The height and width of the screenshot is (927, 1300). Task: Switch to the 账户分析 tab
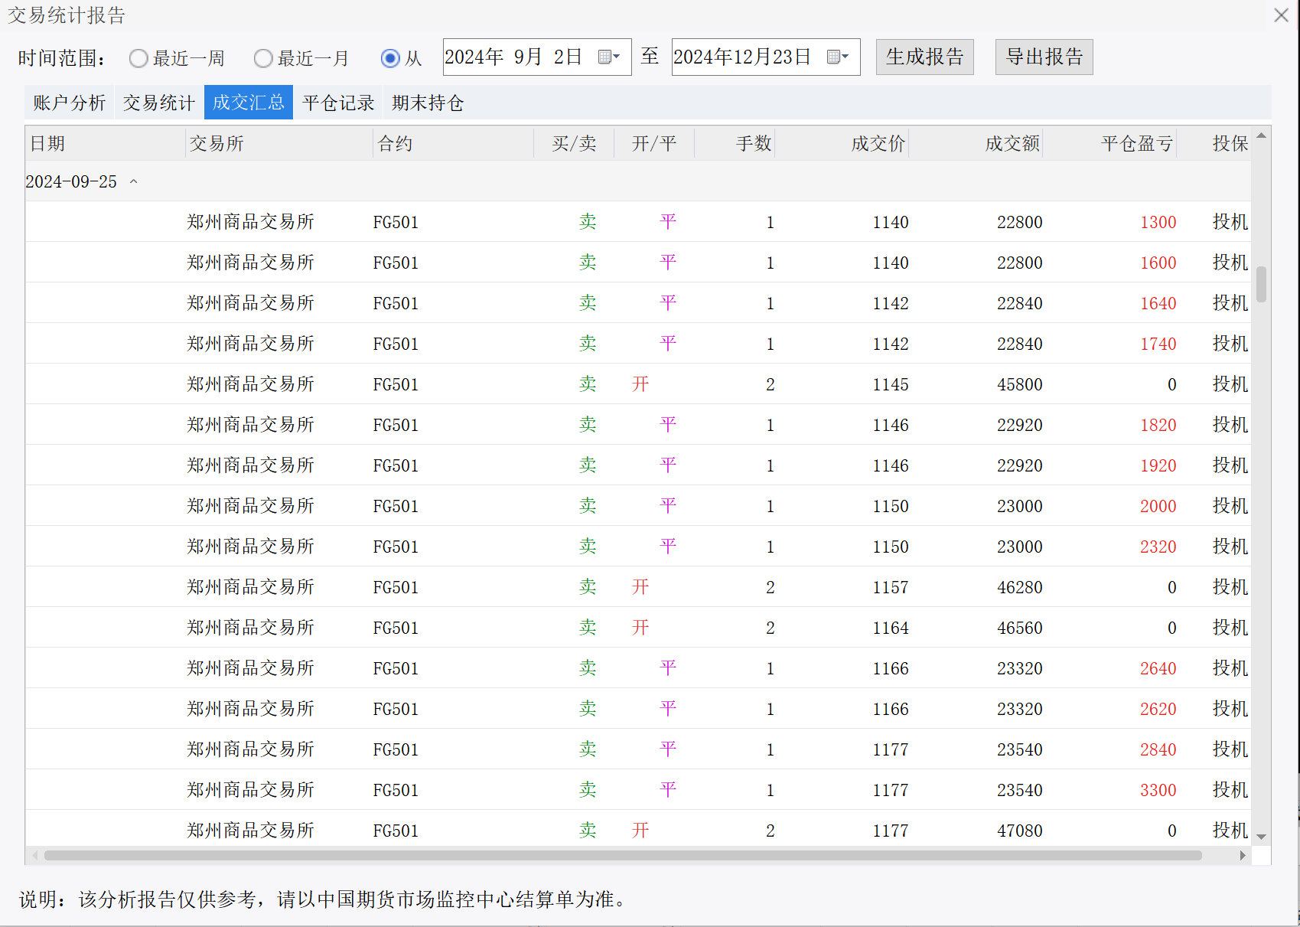click(x=69, y=103)
